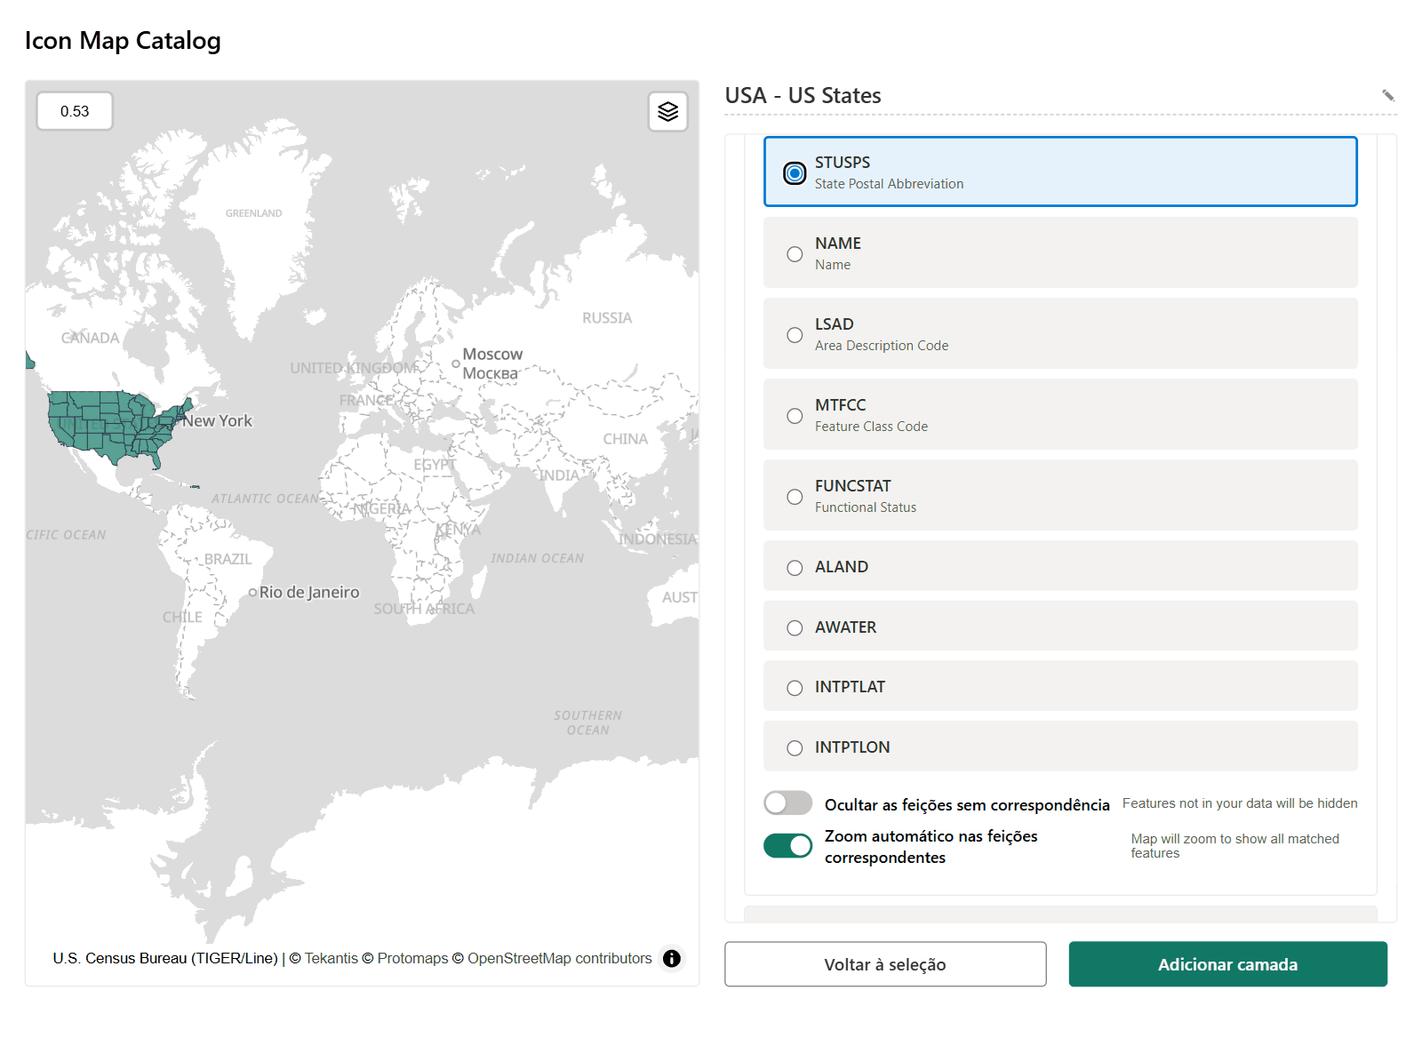
Task: Select the INTPTLON option
Action: point(1060,747)
